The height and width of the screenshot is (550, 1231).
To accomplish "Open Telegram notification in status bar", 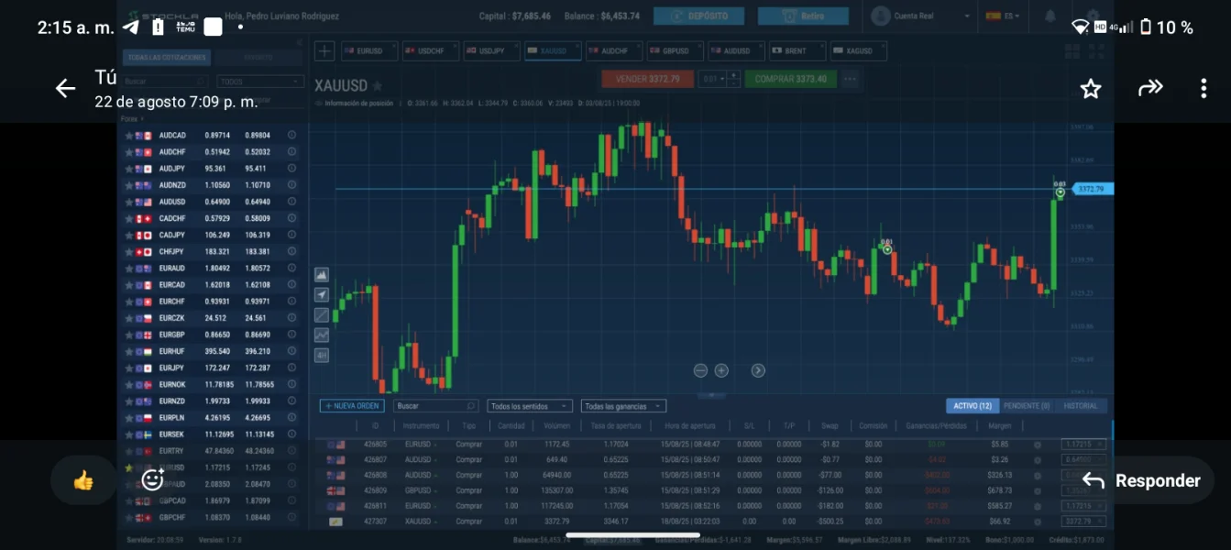I will pos(131,27).
